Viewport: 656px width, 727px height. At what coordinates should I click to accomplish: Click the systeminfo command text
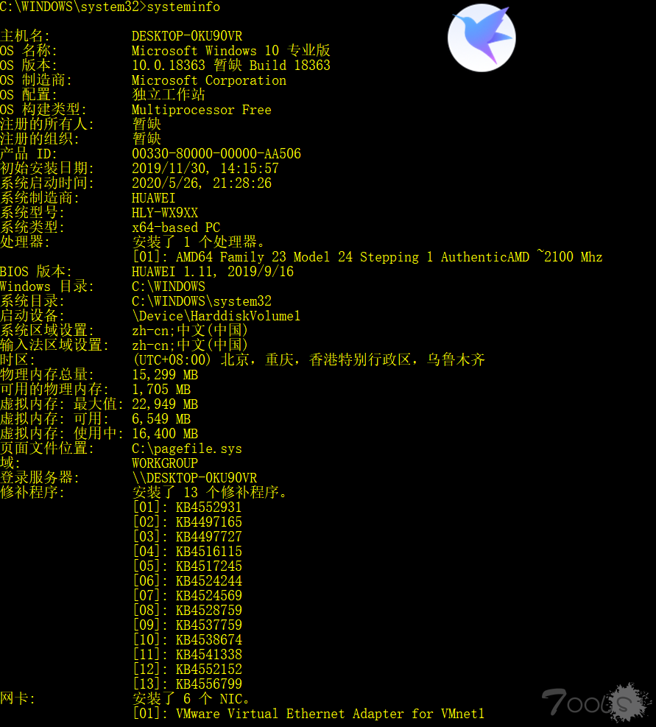[x=183, y=7]
